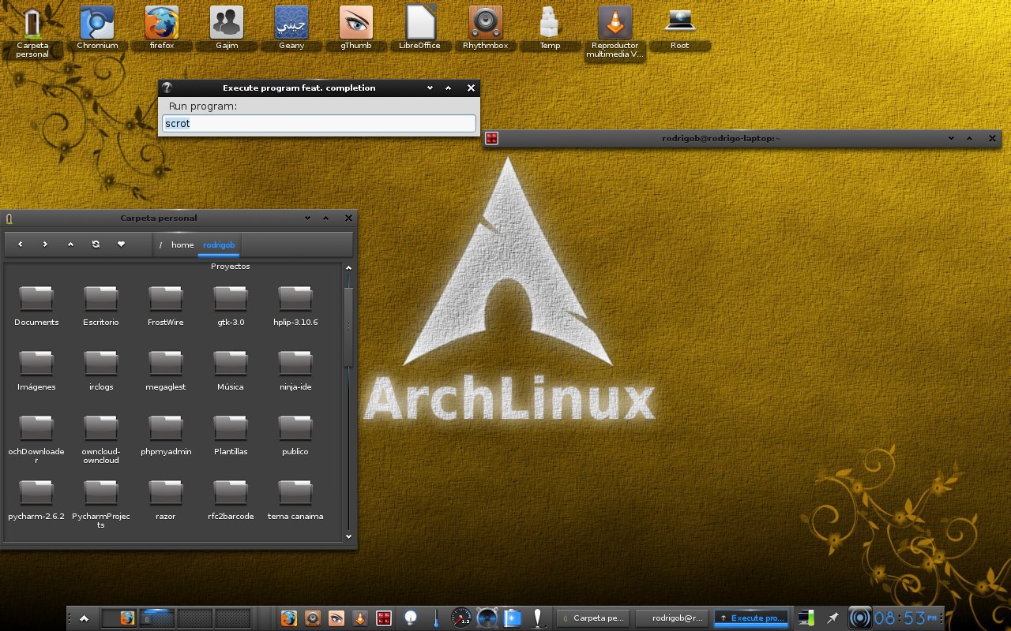
Task: Click the exclamation mark gadget in the shelf
Action: [538, 618]
